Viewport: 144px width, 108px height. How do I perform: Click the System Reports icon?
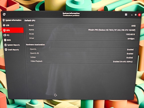[x=6, y=45]
